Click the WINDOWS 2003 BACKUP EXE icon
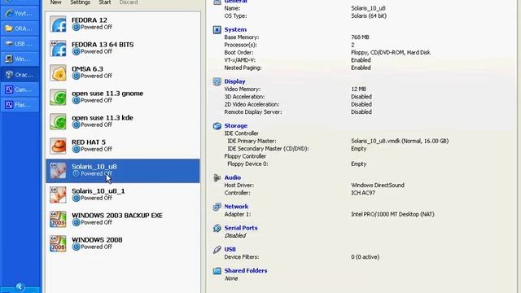 [x=58, y=219]
